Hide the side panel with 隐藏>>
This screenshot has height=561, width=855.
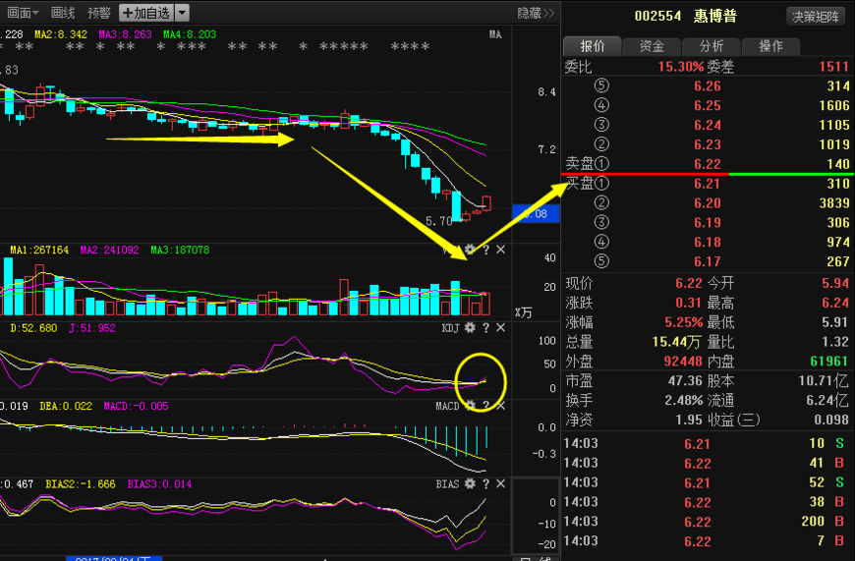point(536,13)
